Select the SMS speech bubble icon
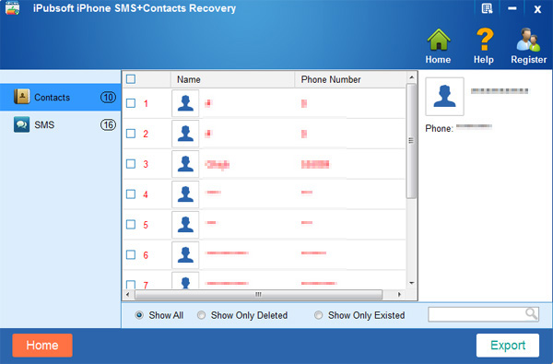The height and width of the screenshot is (364, 553). pyautogui.click(x=21, y=124)
